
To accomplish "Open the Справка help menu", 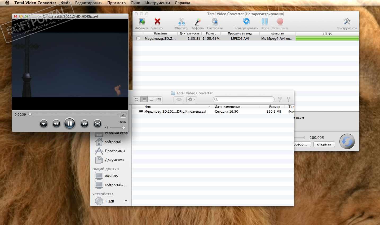I will pyautogui.click(x=183, y=3).
